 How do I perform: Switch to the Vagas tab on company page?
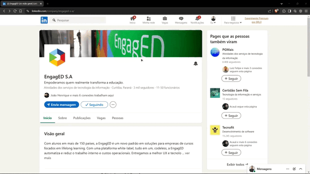pos(101,118)
